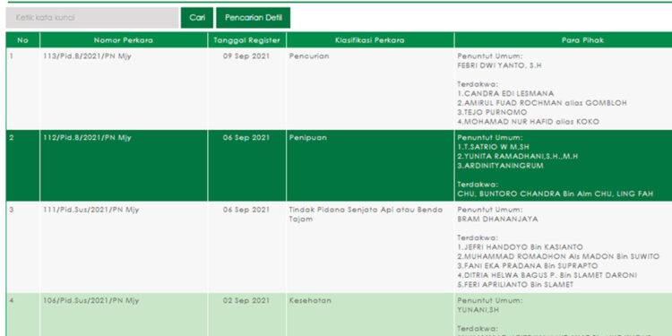Image resolution: width=672 pixels, height=336 pixels.
Task: Click prosecutor 1.T.SATRIO W M.SH
Action: point(494,147)
